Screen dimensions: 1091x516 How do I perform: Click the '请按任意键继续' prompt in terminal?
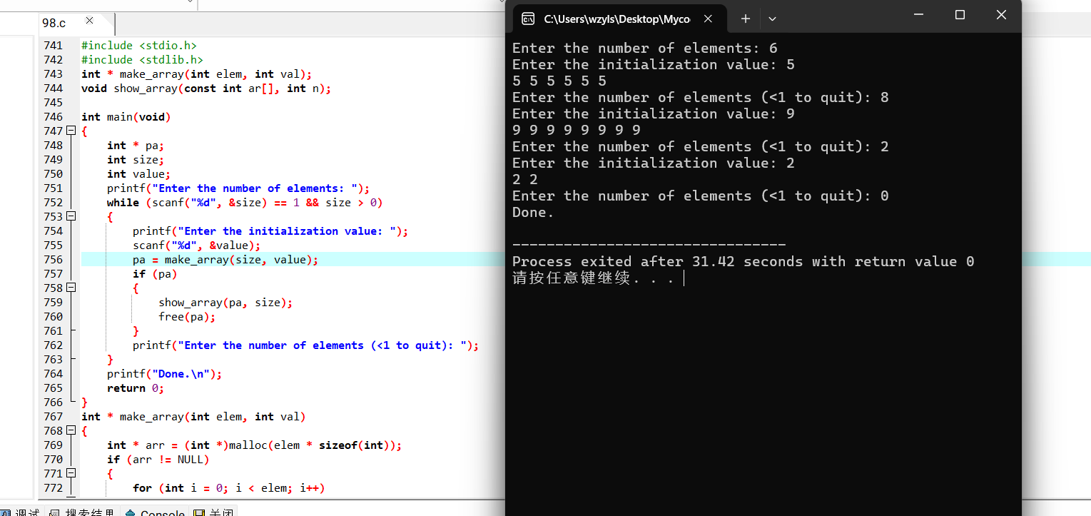point(592,278)
